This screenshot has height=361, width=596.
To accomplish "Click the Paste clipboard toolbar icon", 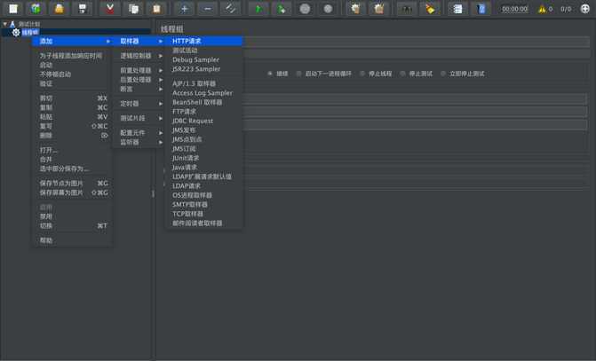I will pos(156,9).
